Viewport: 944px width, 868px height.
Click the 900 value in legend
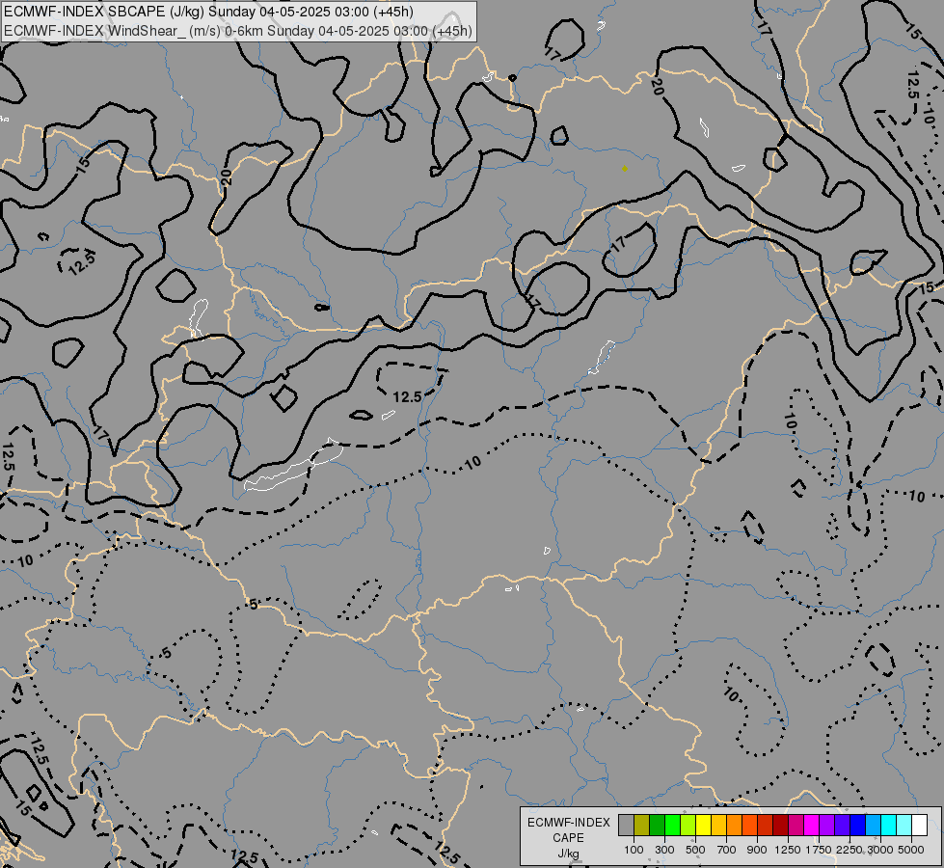(x=757, y=850)
